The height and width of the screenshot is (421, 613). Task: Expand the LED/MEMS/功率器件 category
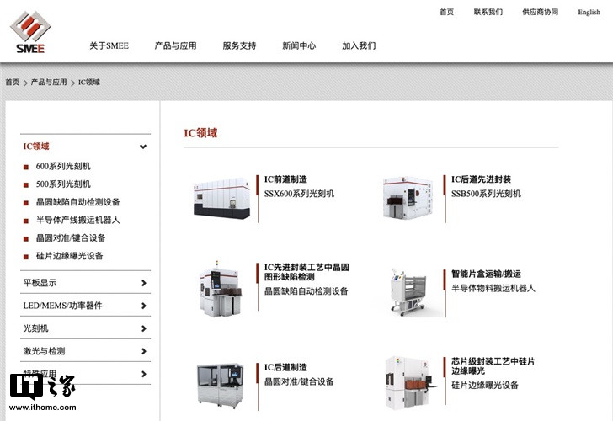(144, 306)
